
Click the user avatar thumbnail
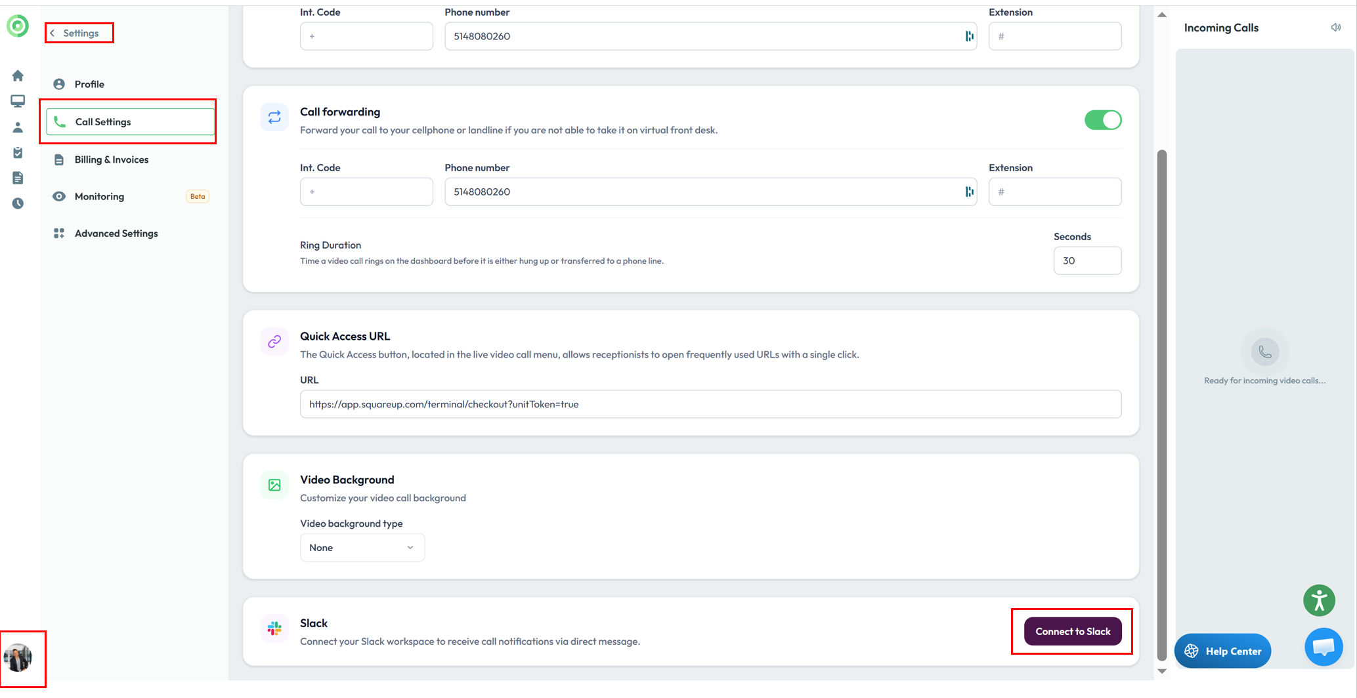coord(18,657)
